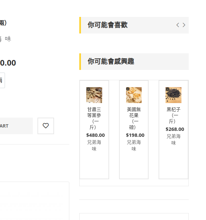Click 兄弟海味 vendor under $480.00 item

click(94, 145)
